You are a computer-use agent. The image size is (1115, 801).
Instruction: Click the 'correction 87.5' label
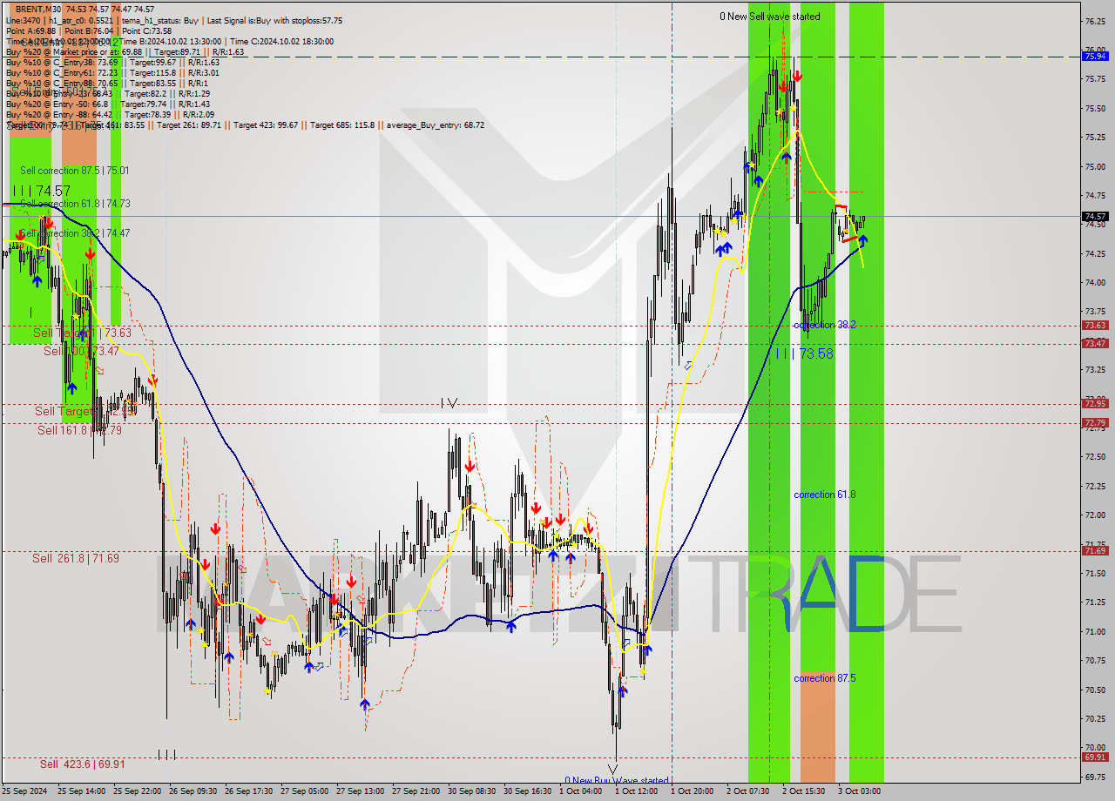click(824, 678)
